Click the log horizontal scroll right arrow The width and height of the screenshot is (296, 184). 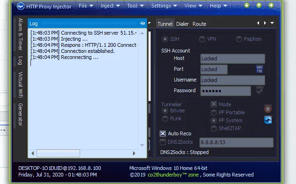134,153
